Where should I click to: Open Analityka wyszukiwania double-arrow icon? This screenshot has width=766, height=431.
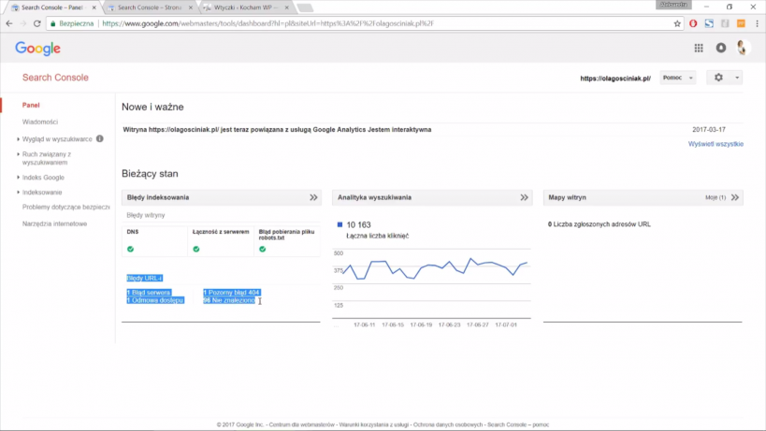tap(524, 197)
